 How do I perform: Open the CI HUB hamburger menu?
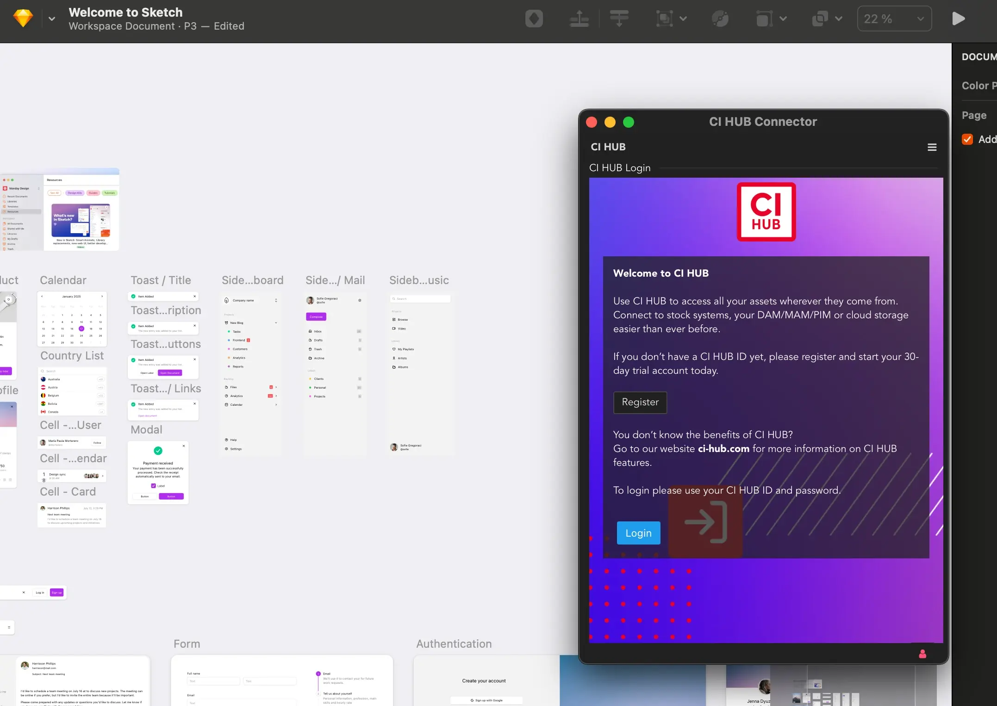[932, 147]
